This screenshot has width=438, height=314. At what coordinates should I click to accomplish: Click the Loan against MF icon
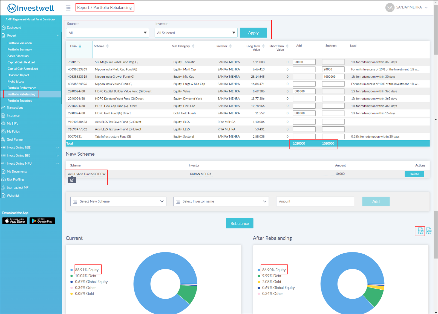coord(3,188)
